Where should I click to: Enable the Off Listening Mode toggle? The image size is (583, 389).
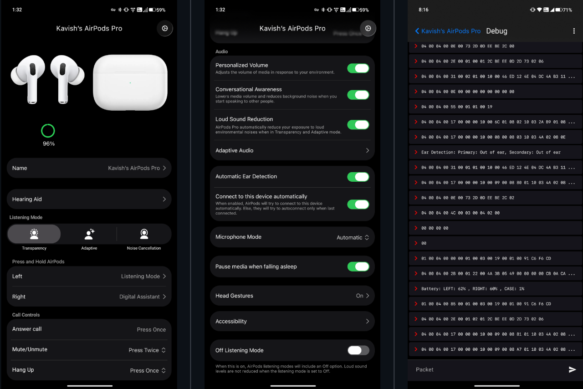358,350
